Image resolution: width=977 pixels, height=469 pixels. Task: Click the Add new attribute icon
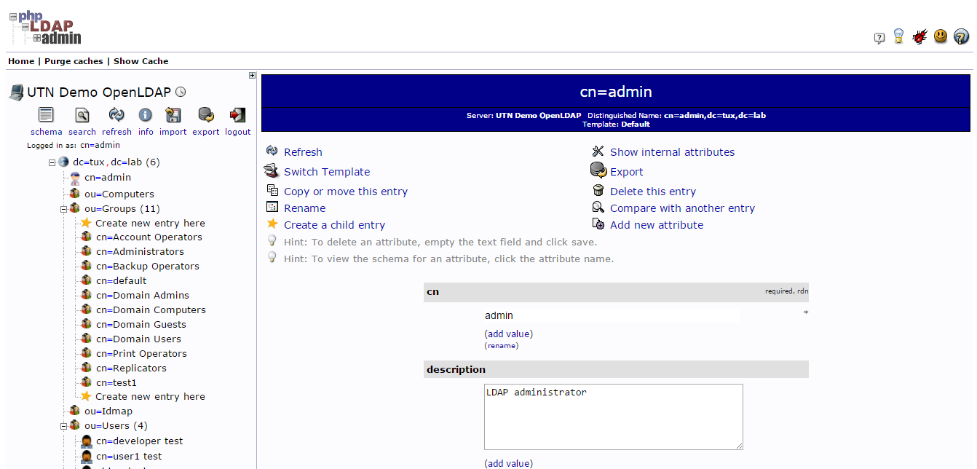click(598, 224)
